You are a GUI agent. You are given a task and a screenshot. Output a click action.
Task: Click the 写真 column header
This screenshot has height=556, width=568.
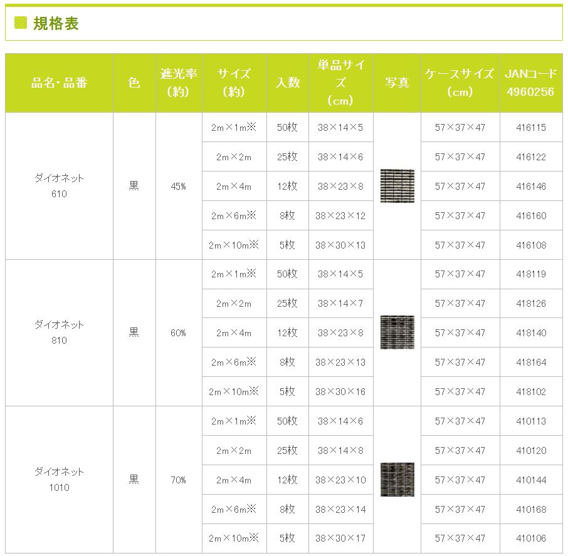[397, 83]
